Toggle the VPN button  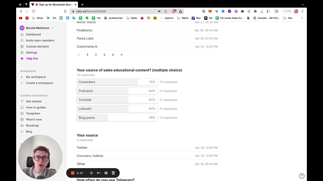click(287, 11)
